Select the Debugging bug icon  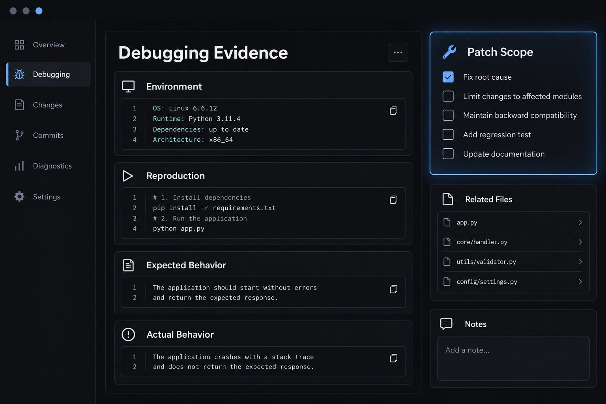19,74
